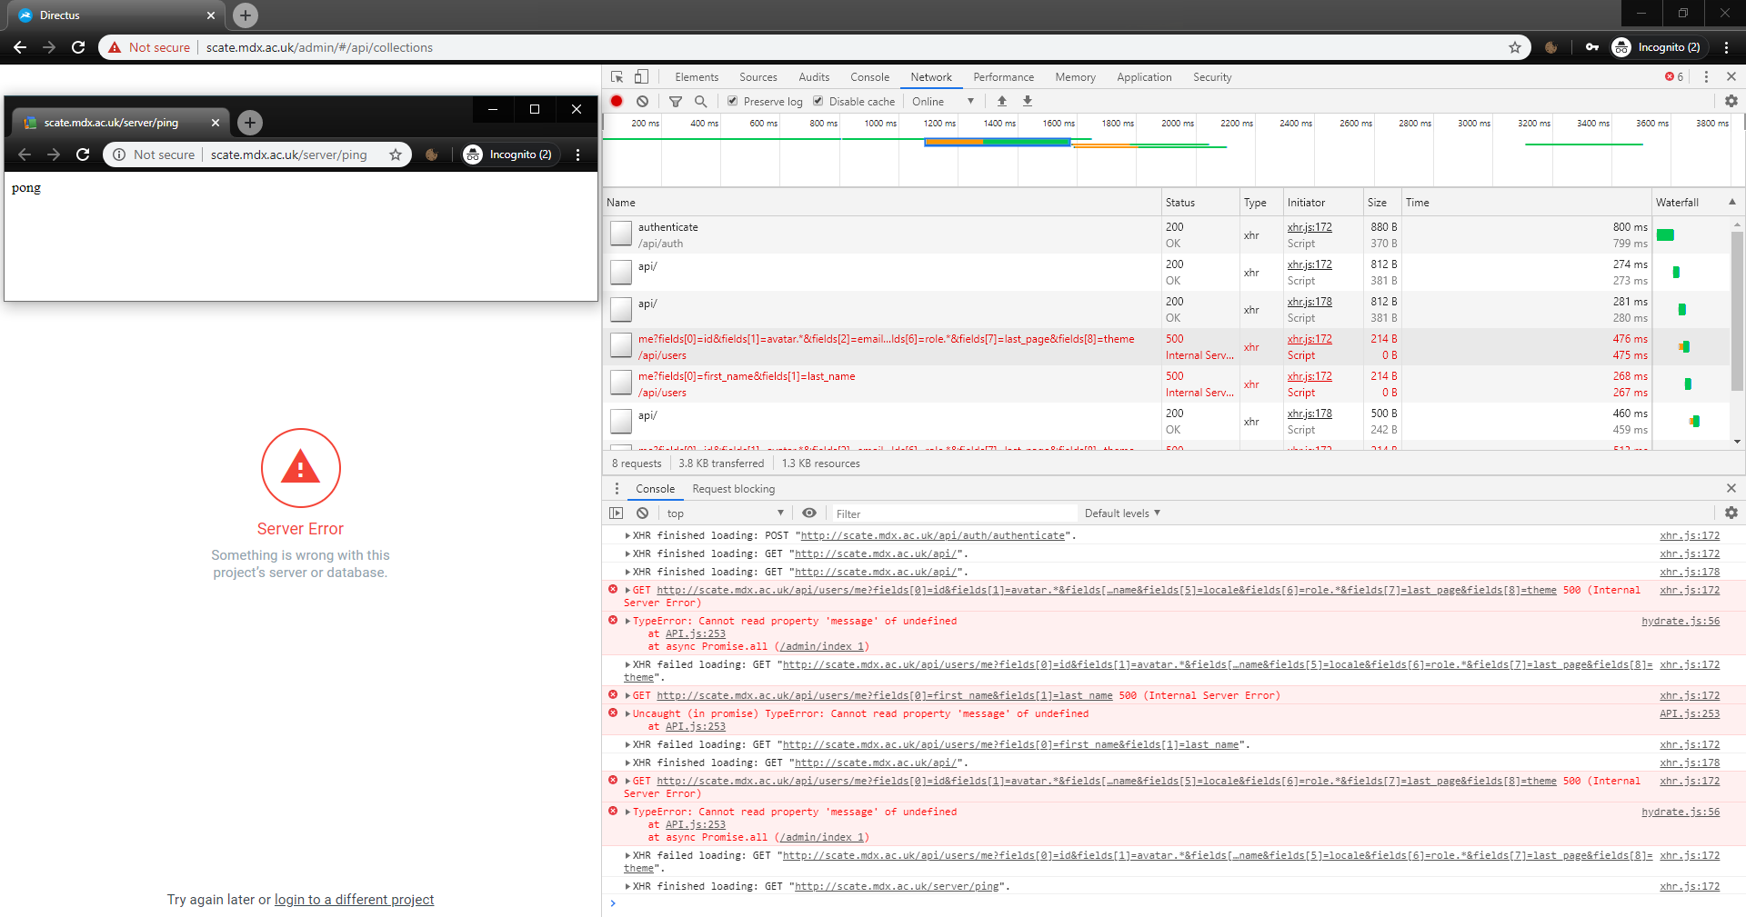Import HAR using the upload arrow icon
1746x917 pixels.
[1001, 101]
